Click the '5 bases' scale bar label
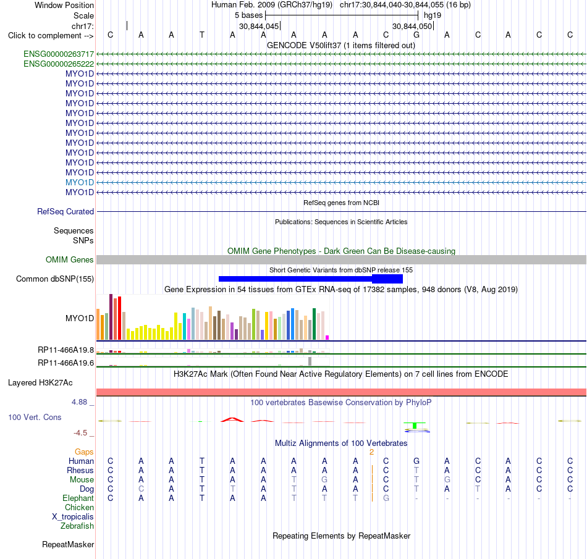This screenshot has height=559, width=587. [249, 15]
